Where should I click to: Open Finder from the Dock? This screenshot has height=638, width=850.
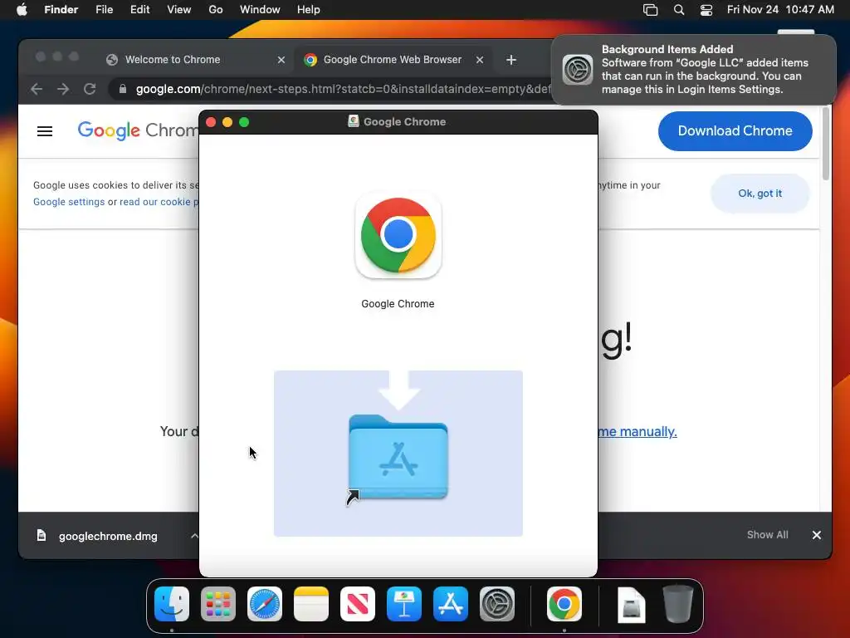(x=172, y=604)
